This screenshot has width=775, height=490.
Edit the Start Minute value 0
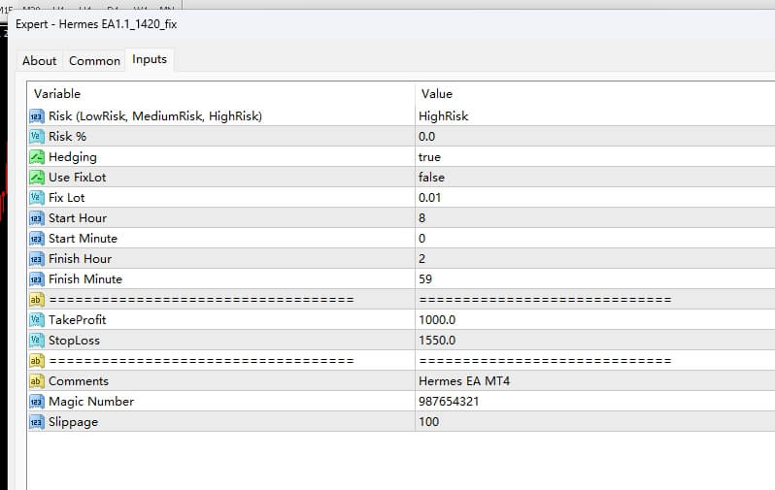(595, 238)
